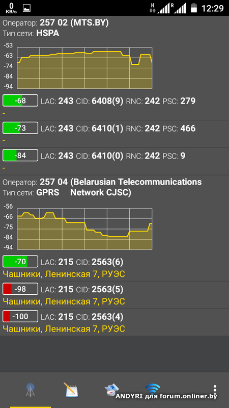Select the -100 signal cell 2563(4)
The height and width of the screenshot is (408, 229).
pos(114,322)
